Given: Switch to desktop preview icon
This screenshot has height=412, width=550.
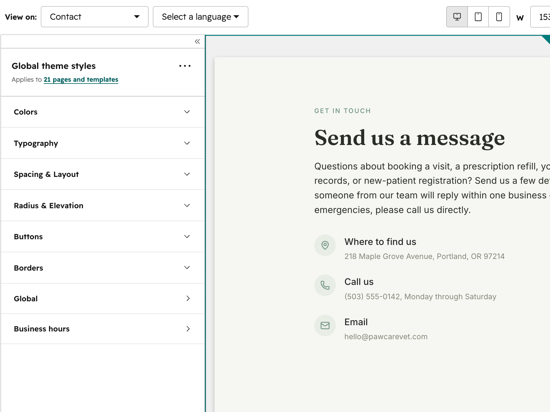Looking at the screenshot, I should (x=457, y=17).
